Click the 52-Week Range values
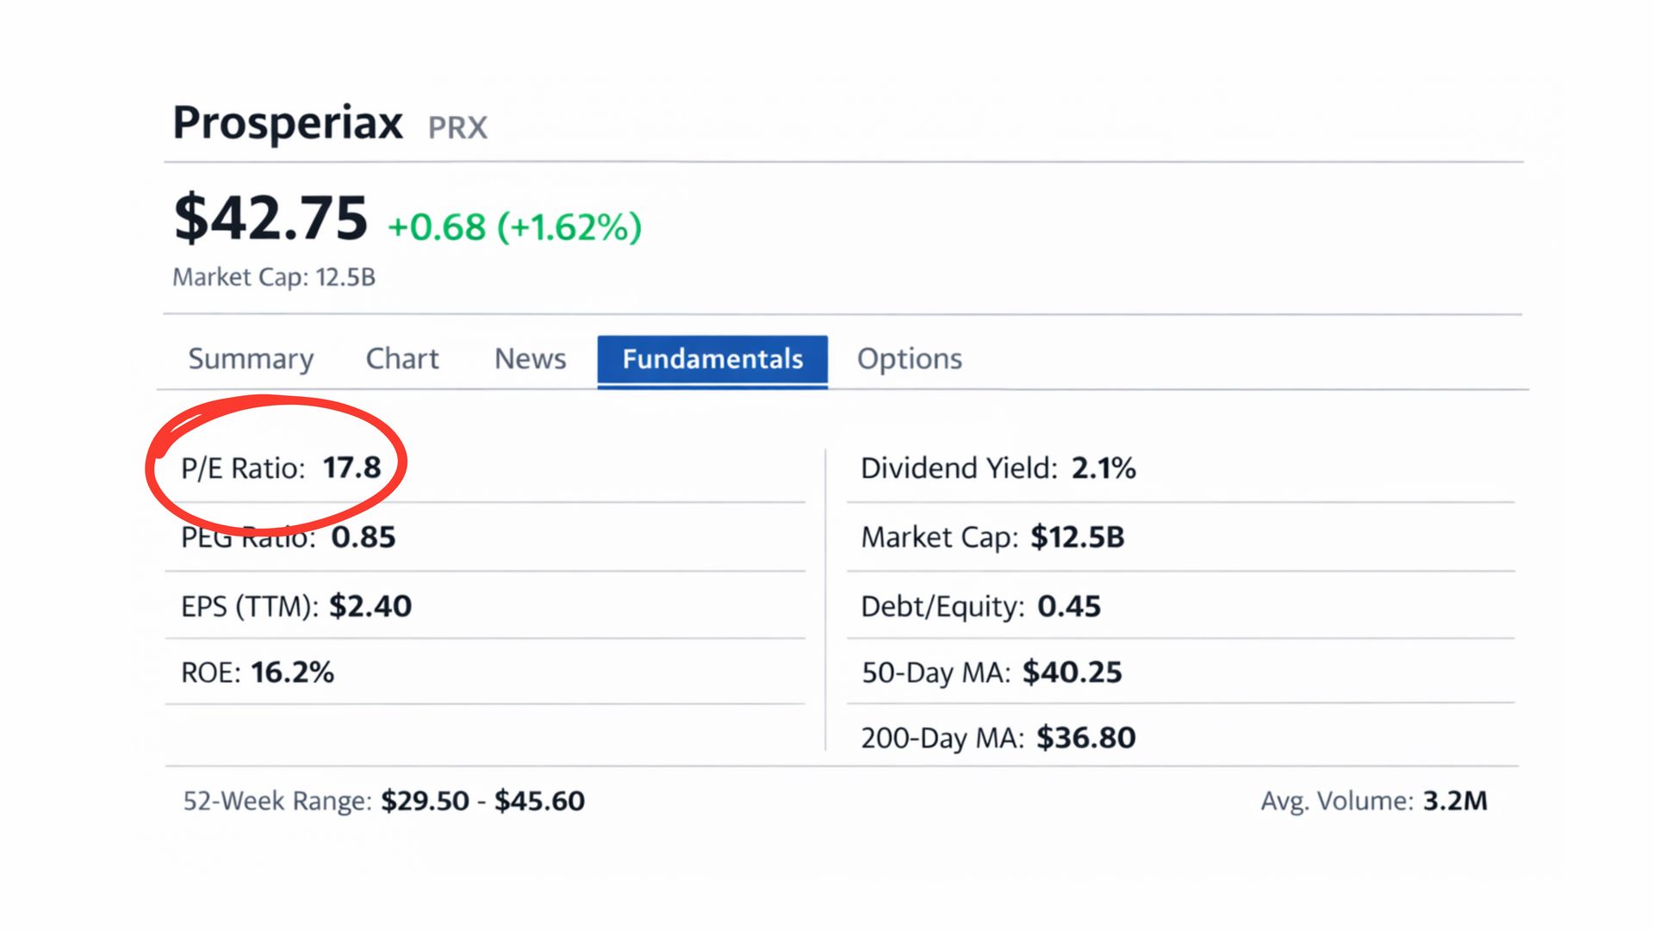Image resolution: width=1654 pixels, height=930 pixels. pyautogui.click(x=482, y=801)
